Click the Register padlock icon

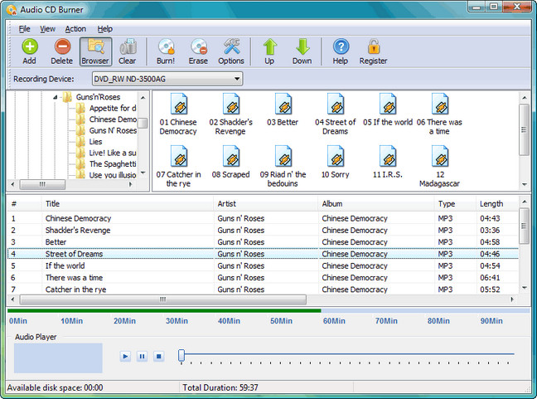tap(373, 47)
